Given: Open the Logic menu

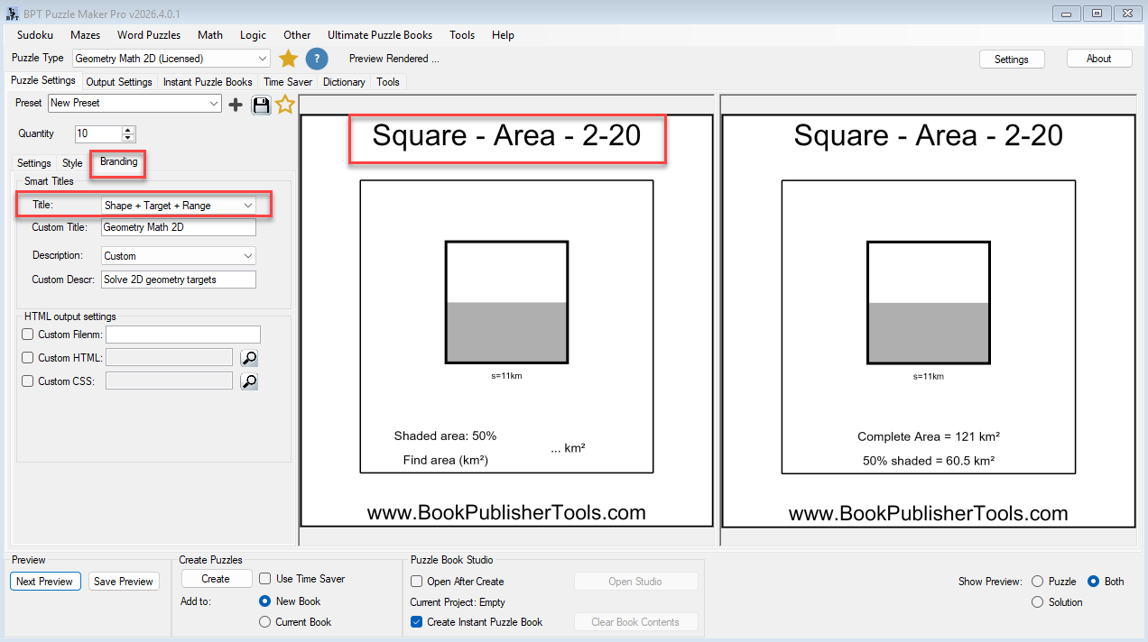Looking at the screenshot, I should click(253, 35).
